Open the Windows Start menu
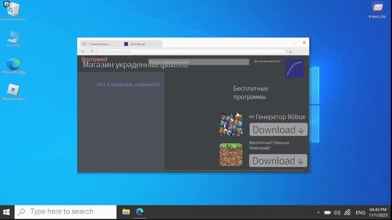The width and height of the screenshot is (392, 220). coord(7,212)
